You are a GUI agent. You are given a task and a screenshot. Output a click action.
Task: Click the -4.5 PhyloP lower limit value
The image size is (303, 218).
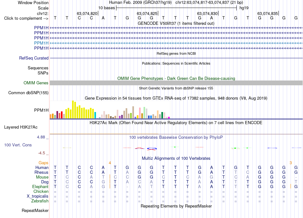coord(41,153)
